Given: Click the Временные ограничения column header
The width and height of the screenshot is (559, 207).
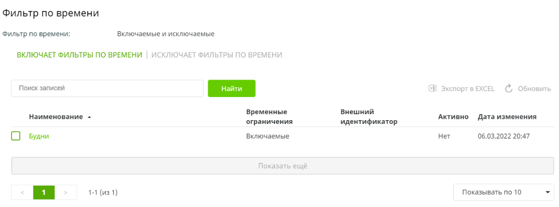Looking at the screenshot, I should click(x=269, y=116).
